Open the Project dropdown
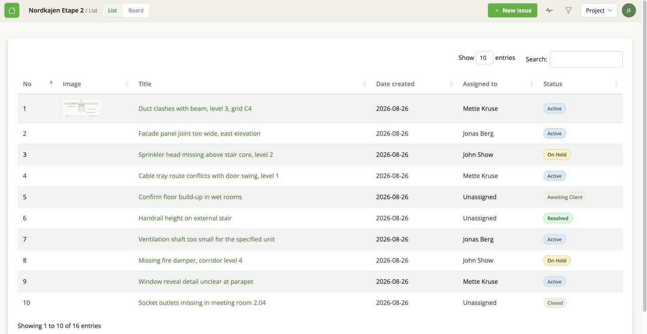Screen dimensions: 647x334 coord(598,11)
